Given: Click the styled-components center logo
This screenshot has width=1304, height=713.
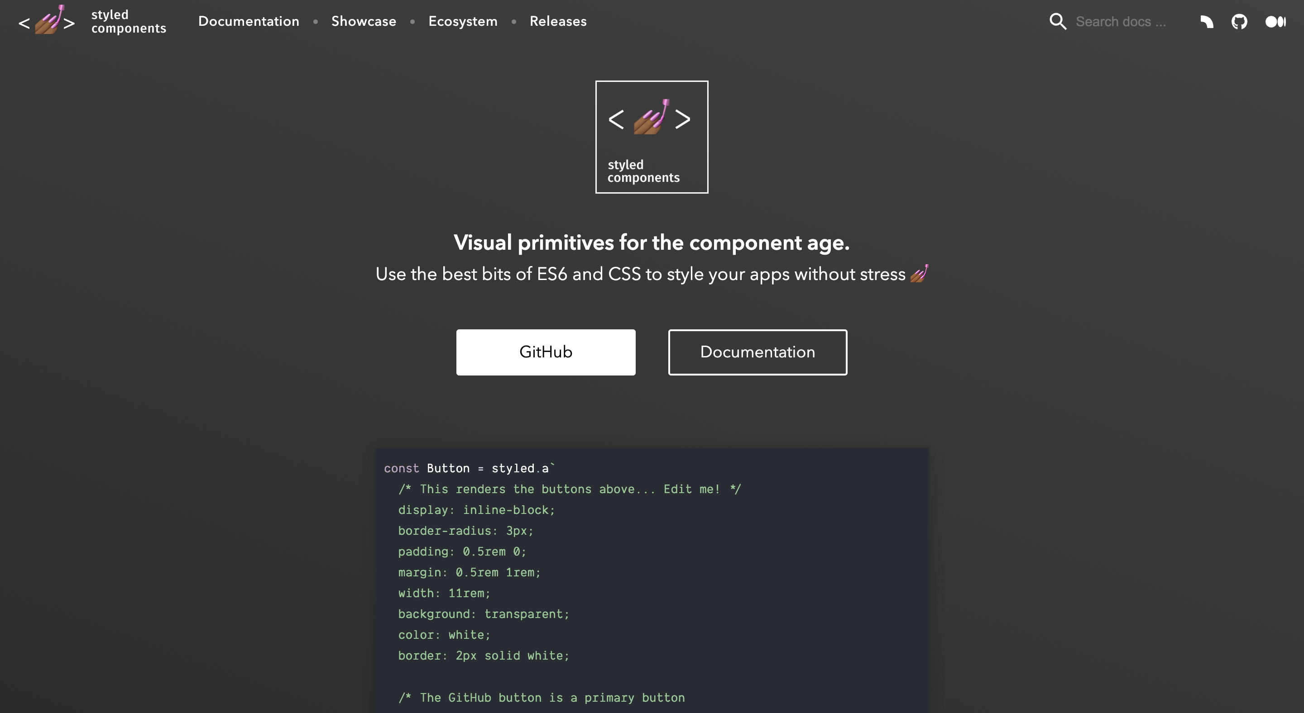Looking at the screenshot, I should [652, 136].
